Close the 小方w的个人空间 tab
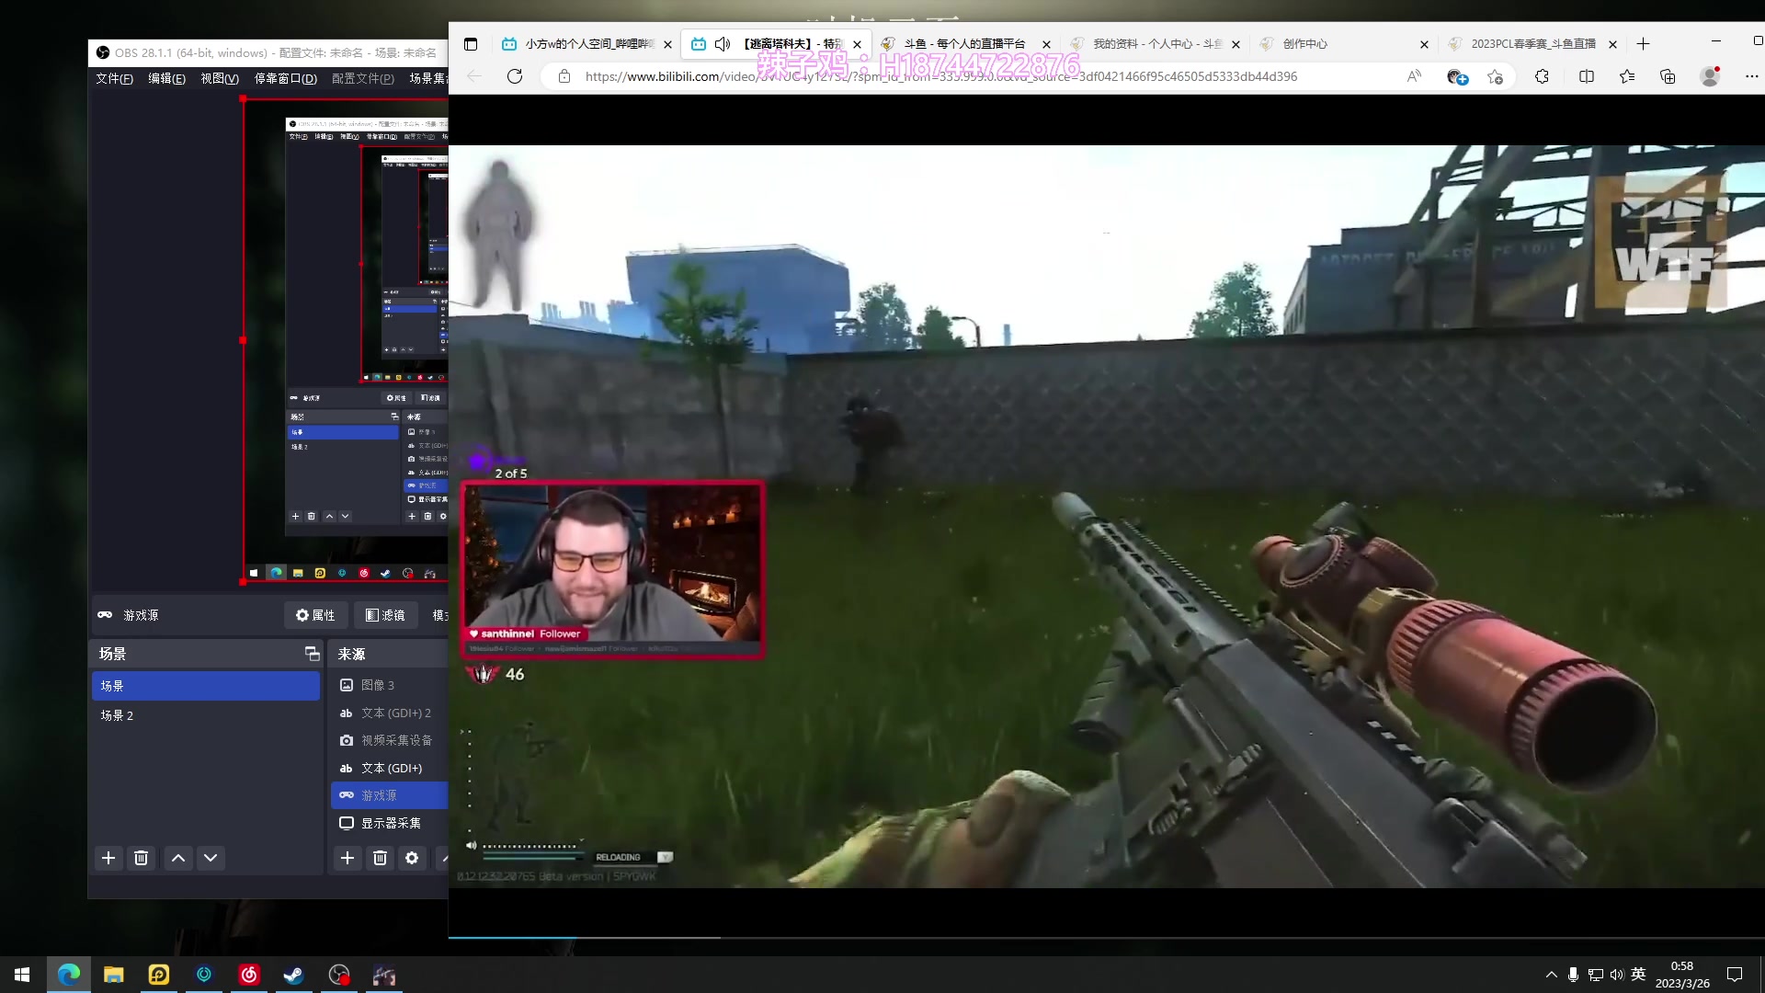This screenshot has height=993, width=1765. click(x=667, y=44)
